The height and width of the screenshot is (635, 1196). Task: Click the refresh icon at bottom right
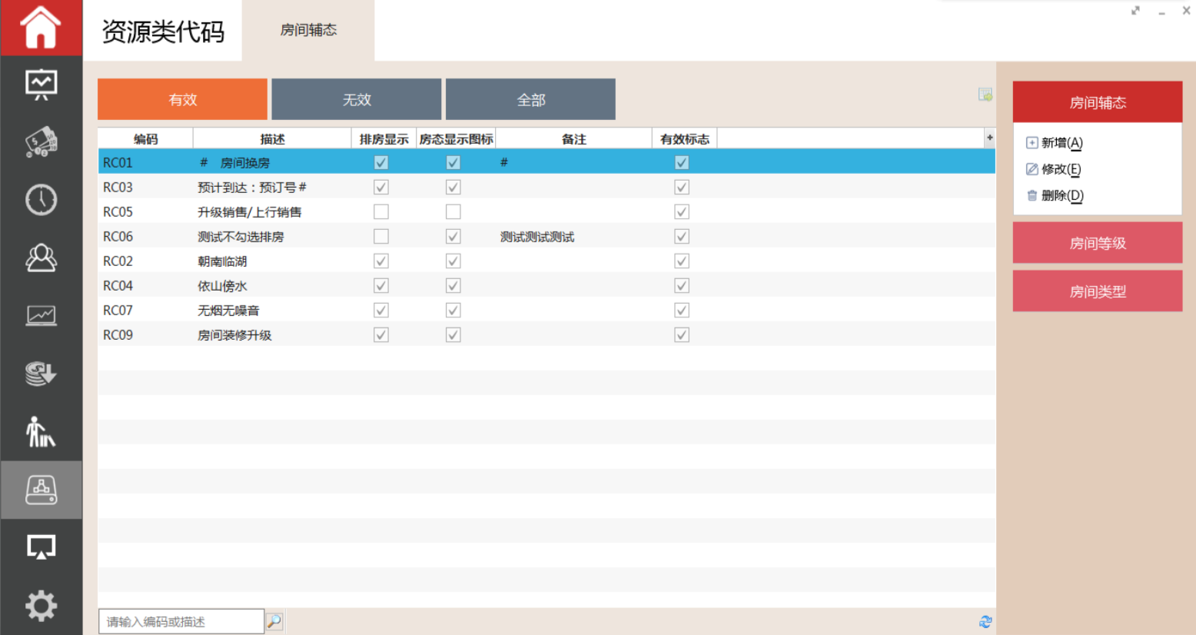point(985,621)
